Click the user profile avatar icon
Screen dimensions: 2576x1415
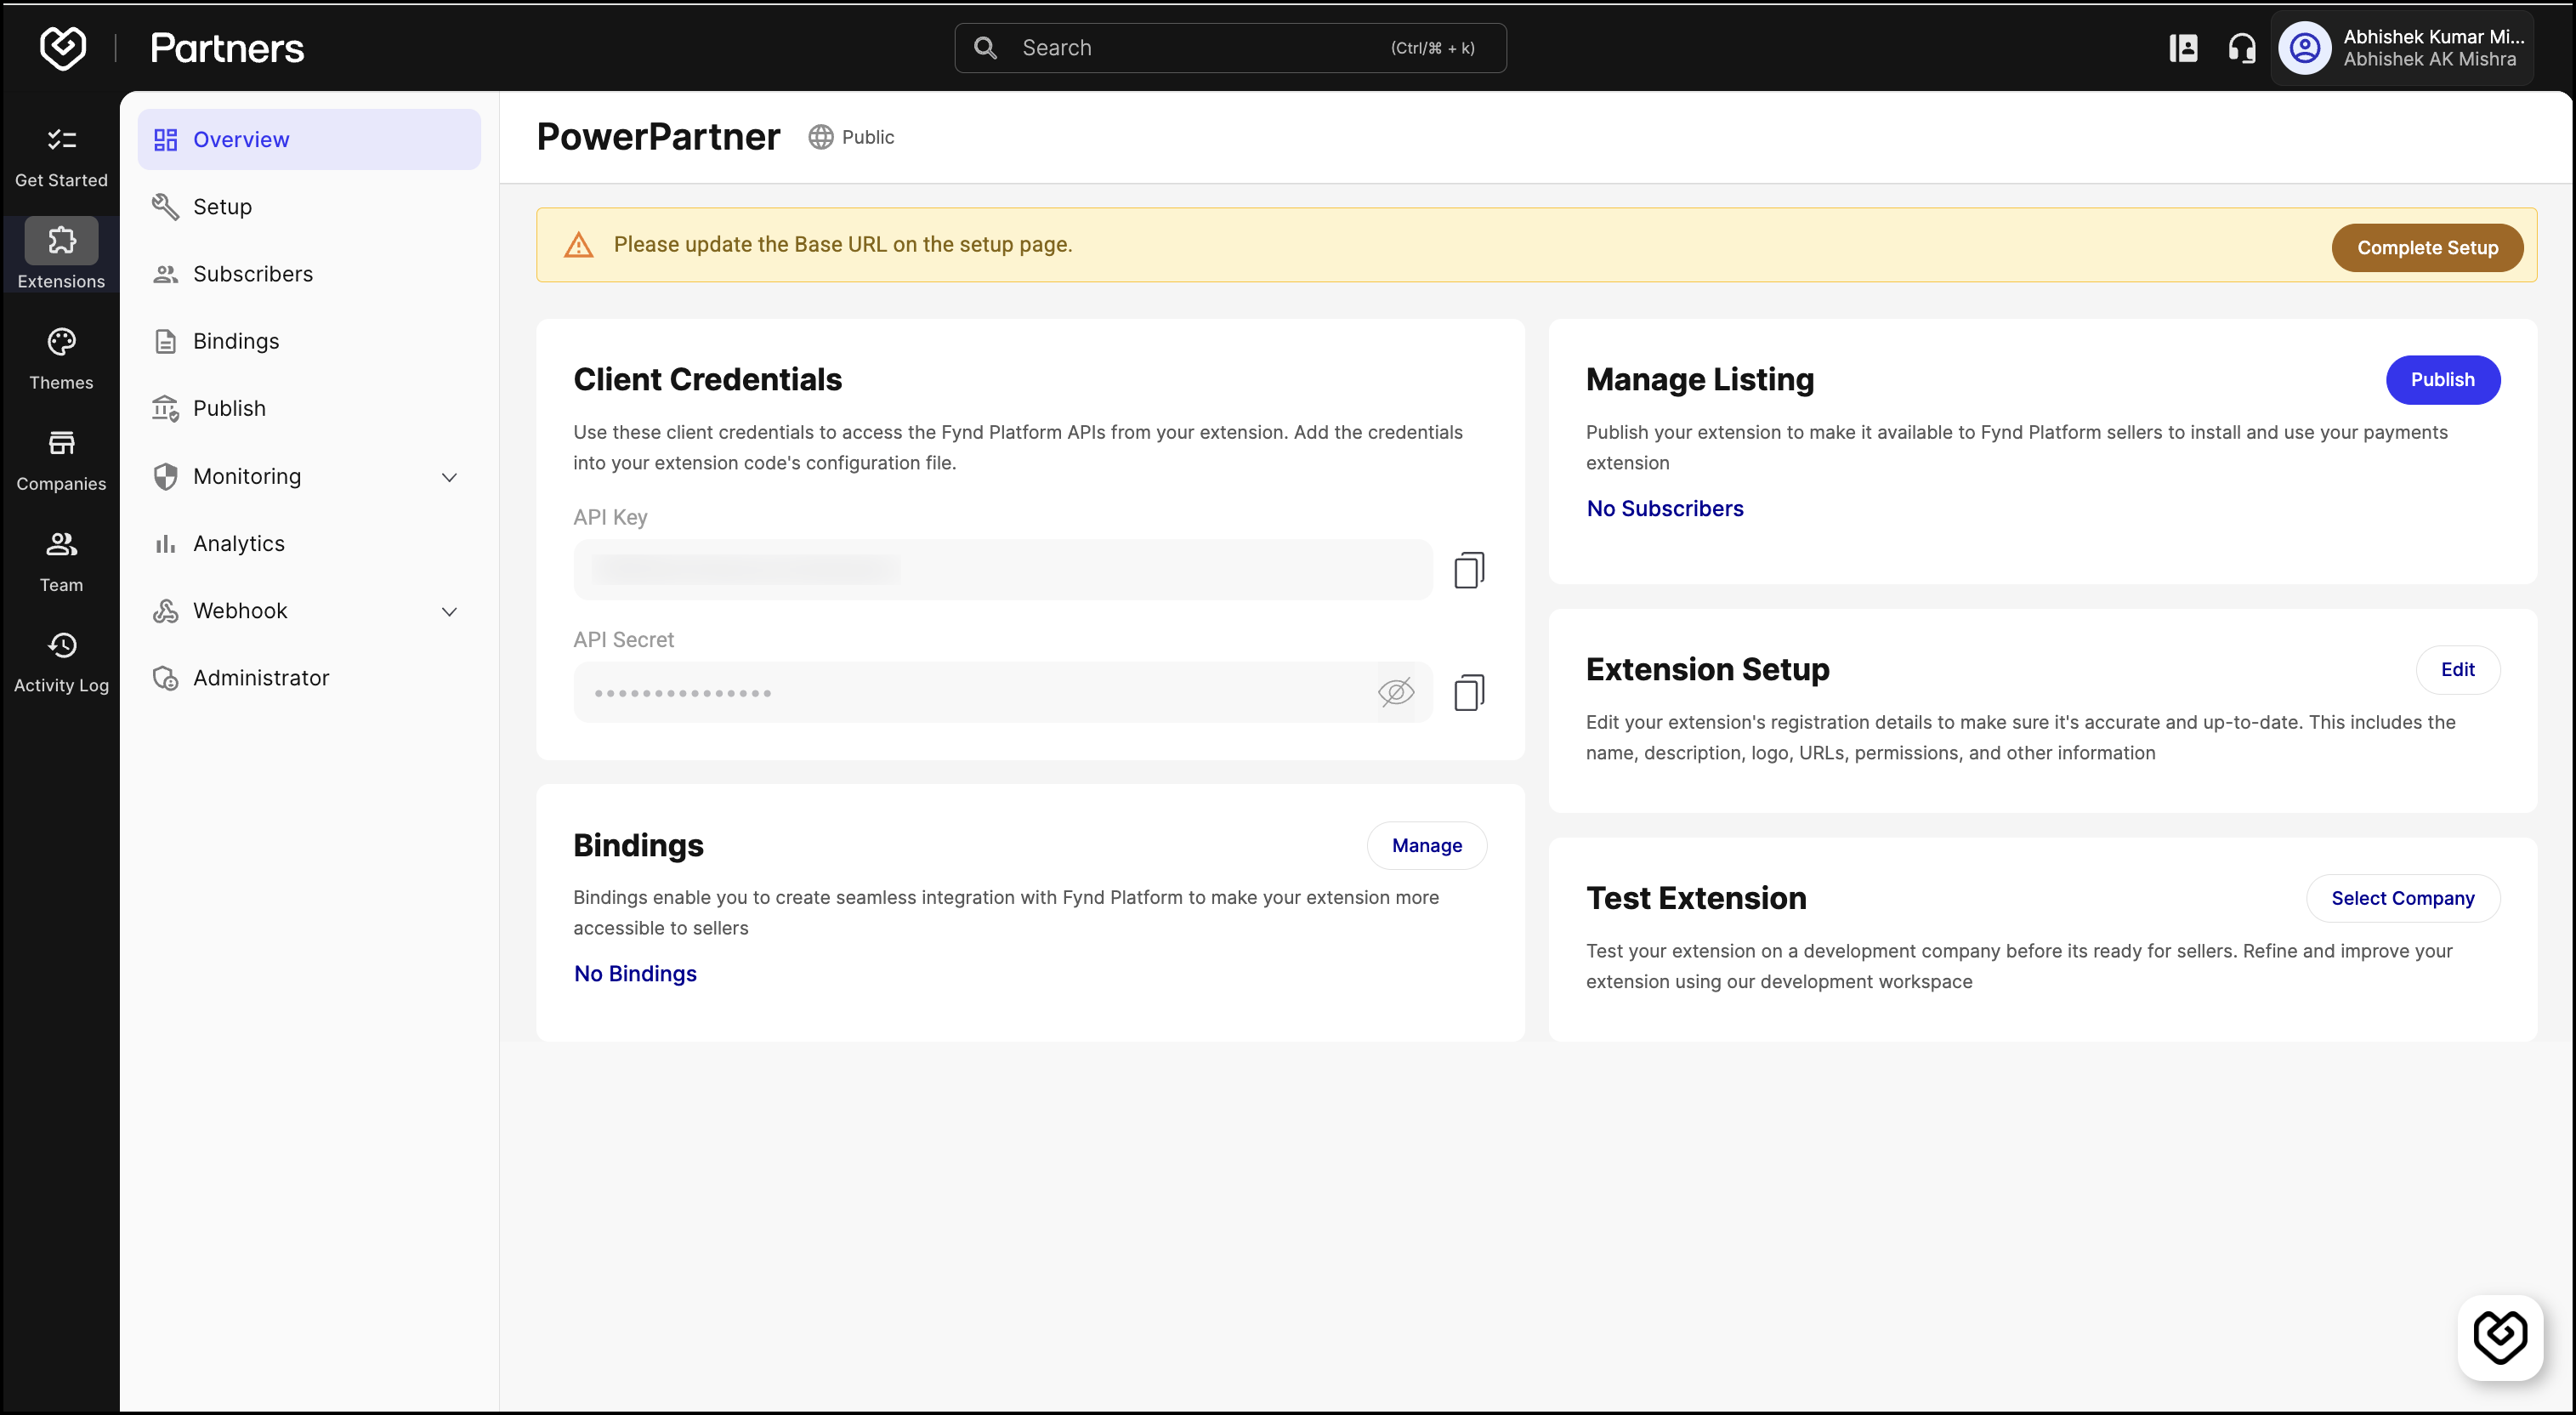click(2305, 48)
